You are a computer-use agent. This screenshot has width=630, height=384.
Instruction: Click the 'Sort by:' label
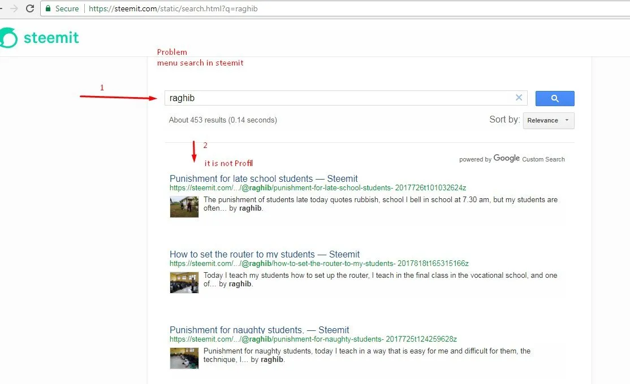click(x=504, y=120)
